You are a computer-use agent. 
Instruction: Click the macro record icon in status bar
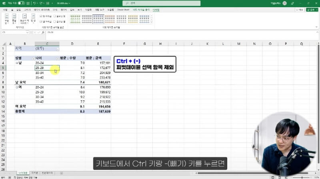[x=9, y=177]
